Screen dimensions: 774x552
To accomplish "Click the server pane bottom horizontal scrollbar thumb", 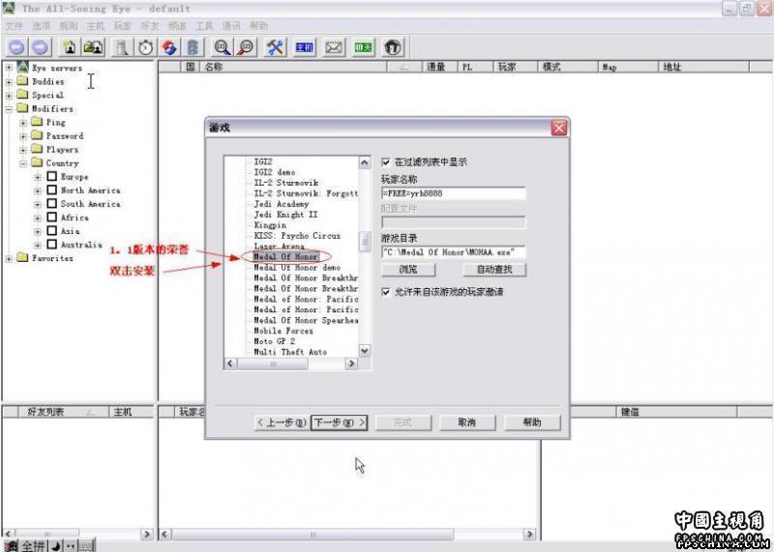I will point(313,535).
